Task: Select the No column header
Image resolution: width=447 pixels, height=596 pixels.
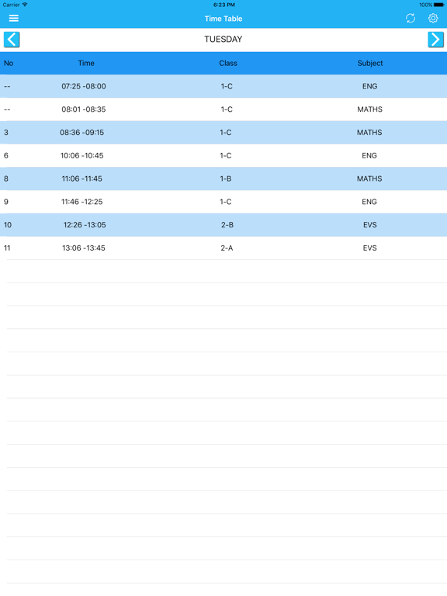Action: click(9, 63)
